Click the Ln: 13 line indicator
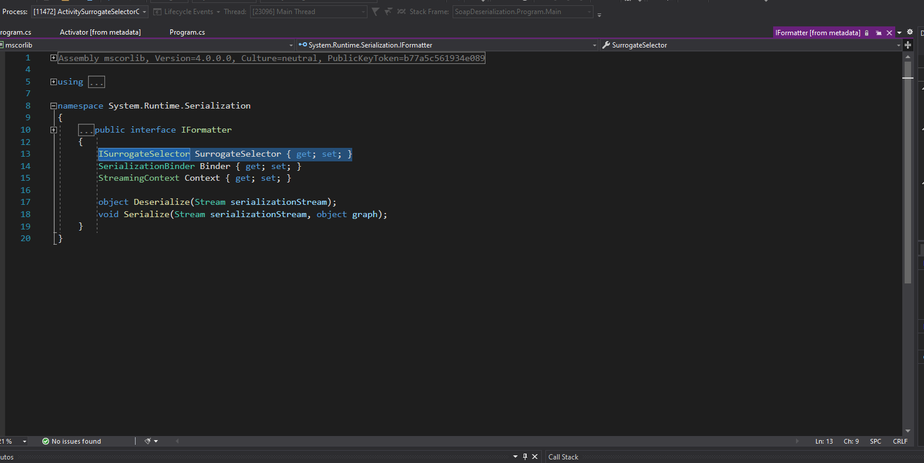Image resolution: width=924 pixels, height=463 pixels. (x=824, y=441)
